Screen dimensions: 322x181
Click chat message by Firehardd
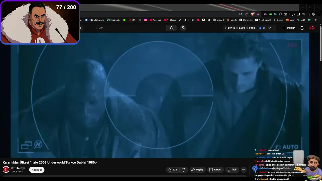click(282, 165)
